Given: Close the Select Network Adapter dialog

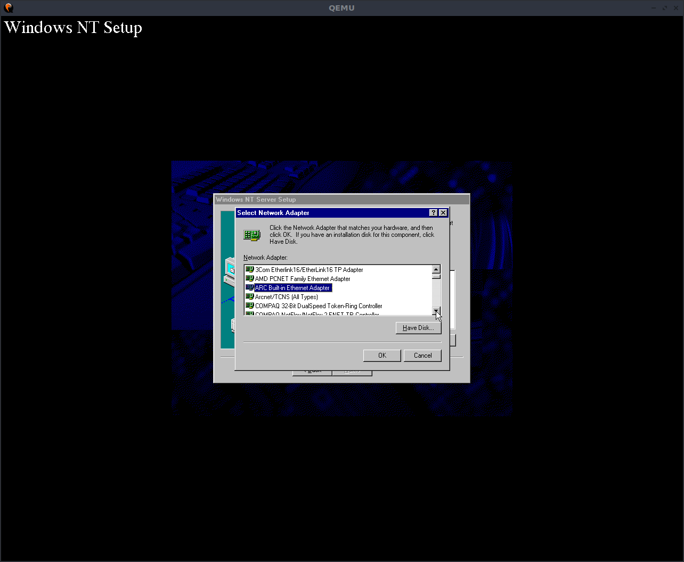Looking at the screenshot, I should pyautogui.click(x=443, y=213).
